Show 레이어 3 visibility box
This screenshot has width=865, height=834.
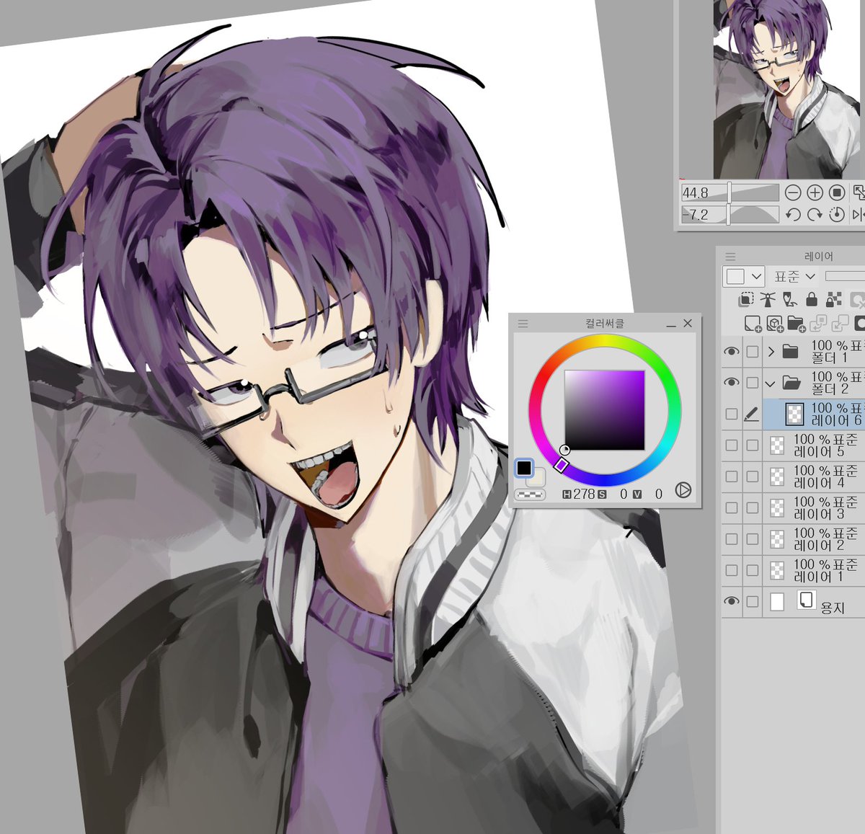[x=732, y=507]
